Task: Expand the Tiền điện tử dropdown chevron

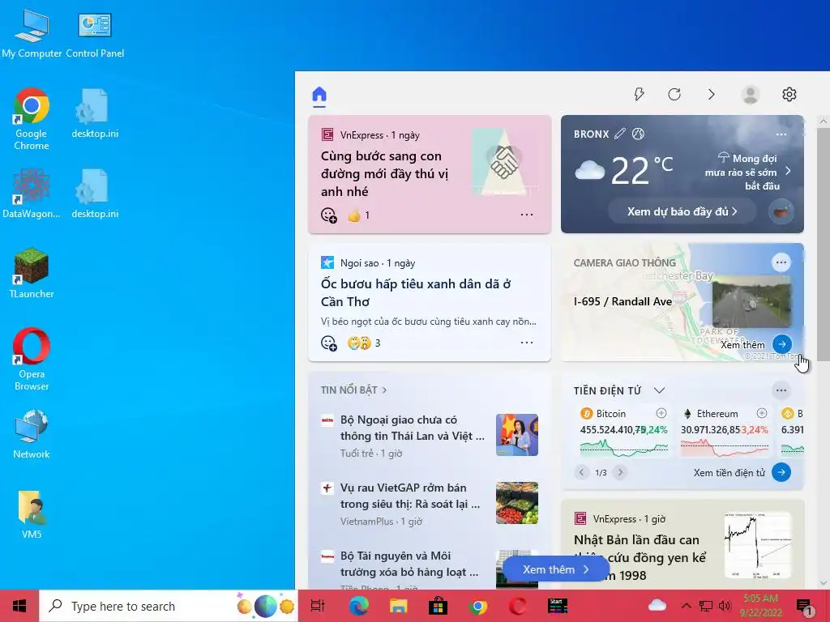Action: [x=659, y=390]
